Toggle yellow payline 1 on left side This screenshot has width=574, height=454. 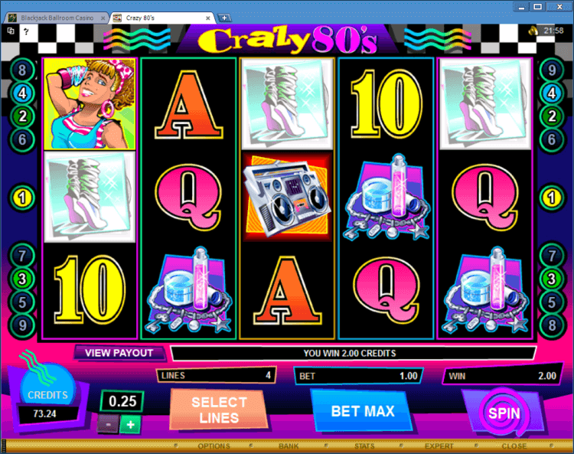point(22,198)
